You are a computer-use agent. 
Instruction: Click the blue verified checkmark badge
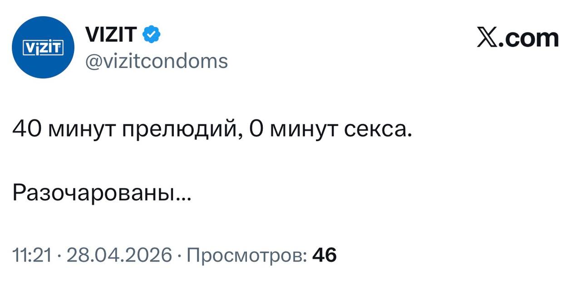tap(152, 35)
